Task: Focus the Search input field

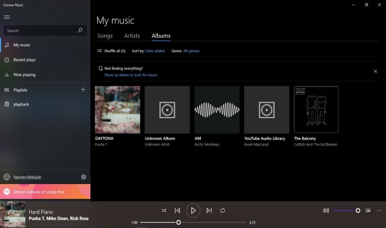Action: (x=45, y=31)
